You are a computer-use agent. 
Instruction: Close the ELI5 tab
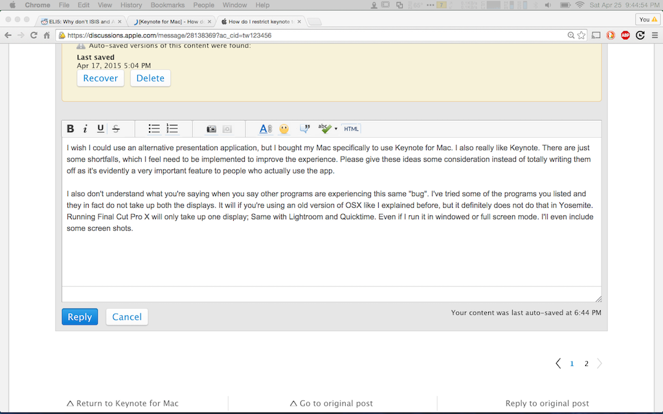pos(120,21)
